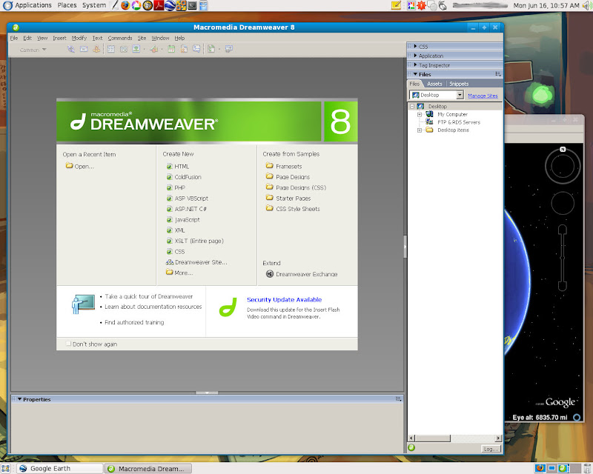This screenshot has height=474, width=593.
Task: Switch to Google Earth in the taskbar
Action: (x=61, y=469)
